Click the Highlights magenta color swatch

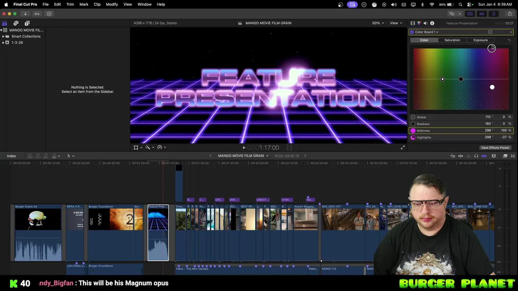click(x=413, y=137)
